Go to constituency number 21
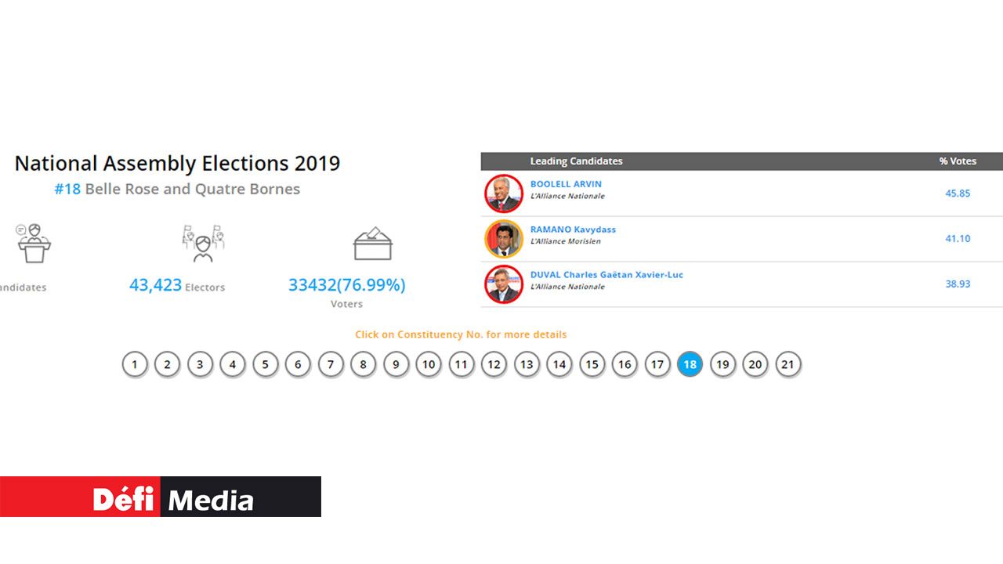Image resolution: width=1003 pixels, height=564 pixels. pos(788,364)
